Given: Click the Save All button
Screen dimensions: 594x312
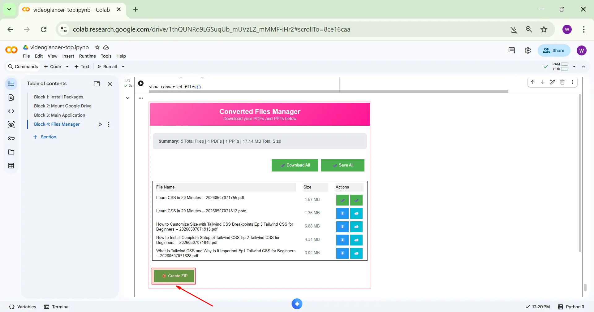Looking at the screenshot, I should (x=343, y=165).
